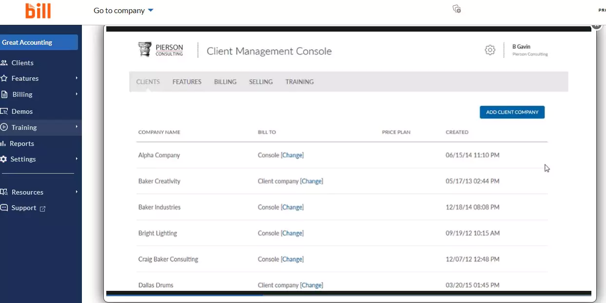The height and width of the screenshot is (303, 606).
Task: Click the Resources book icon
Action: pyautogui.click(x=4, y=192)
